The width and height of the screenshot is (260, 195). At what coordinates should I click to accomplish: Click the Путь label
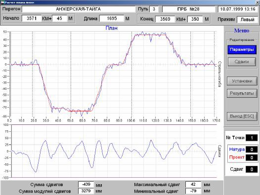coord(143,9)
